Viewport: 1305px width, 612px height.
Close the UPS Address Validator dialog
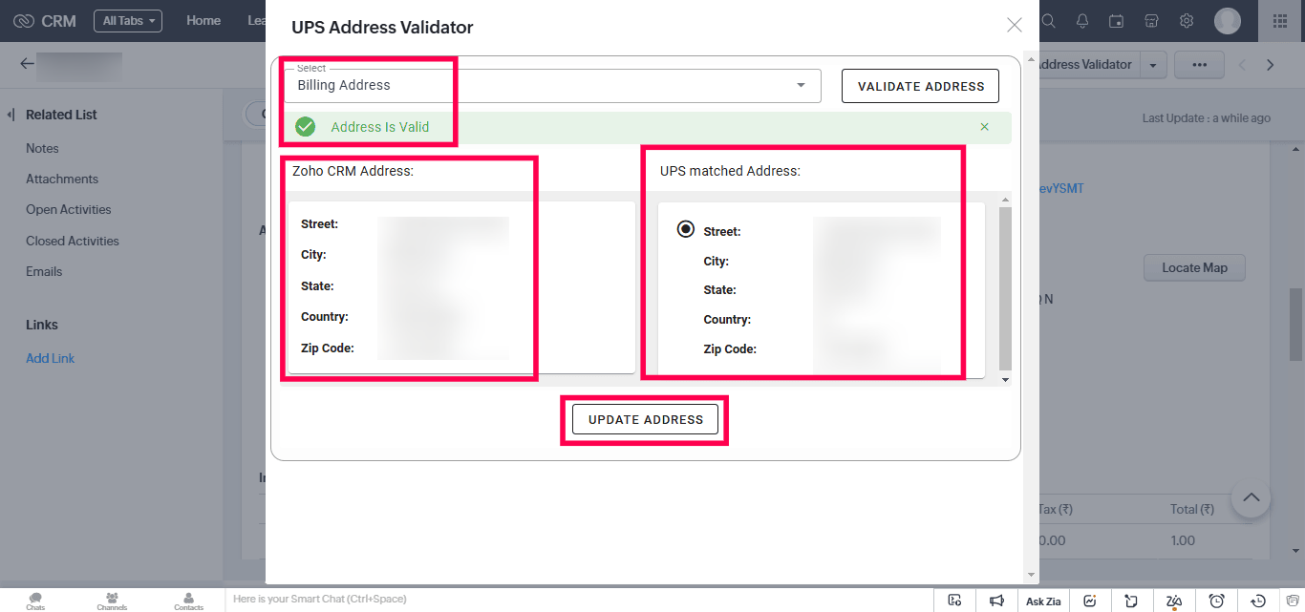[x=1015, y=25]
